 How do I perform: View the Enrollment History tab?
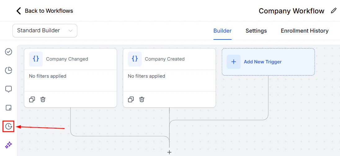tap(305, 31)
